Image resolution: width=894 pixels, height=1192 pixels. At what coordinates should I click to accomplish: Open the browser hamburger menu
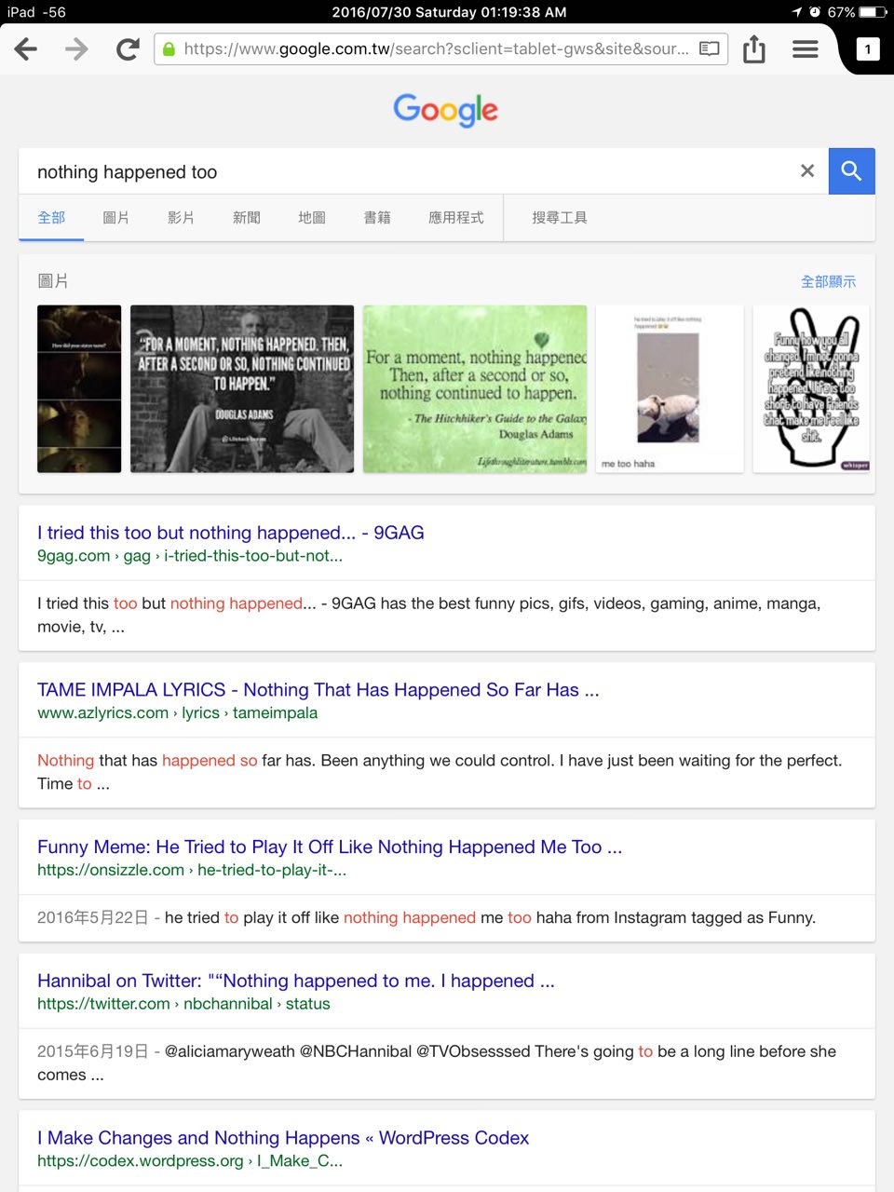pyautogui.click(x=806, y=49)
